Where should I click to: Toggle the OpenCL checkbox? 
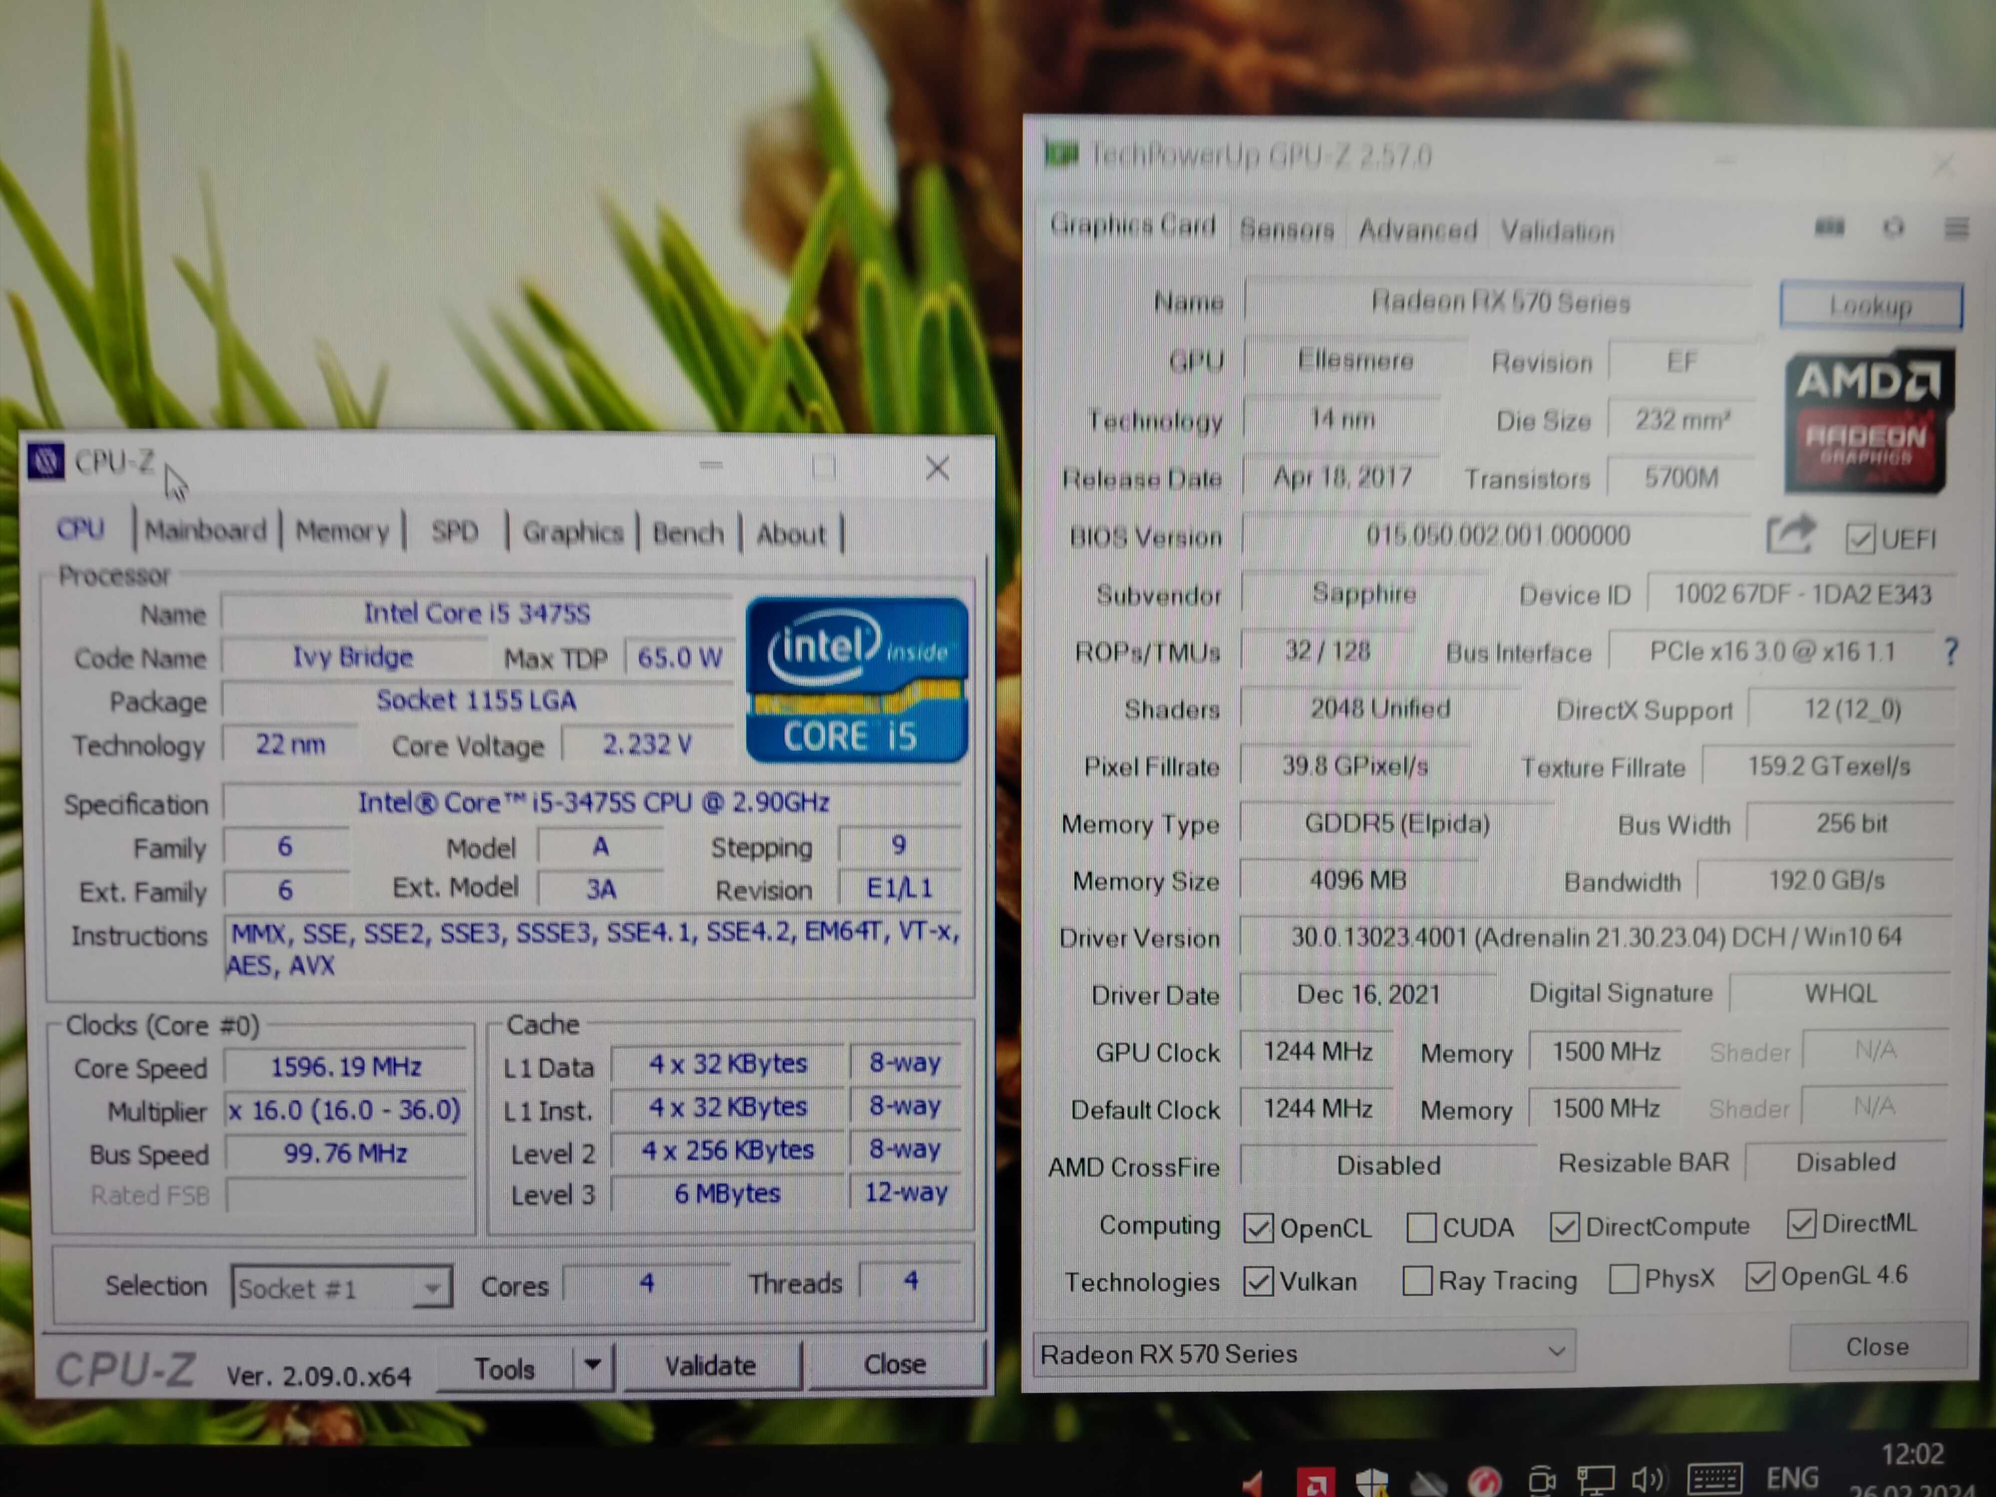coord(1258,1227)
